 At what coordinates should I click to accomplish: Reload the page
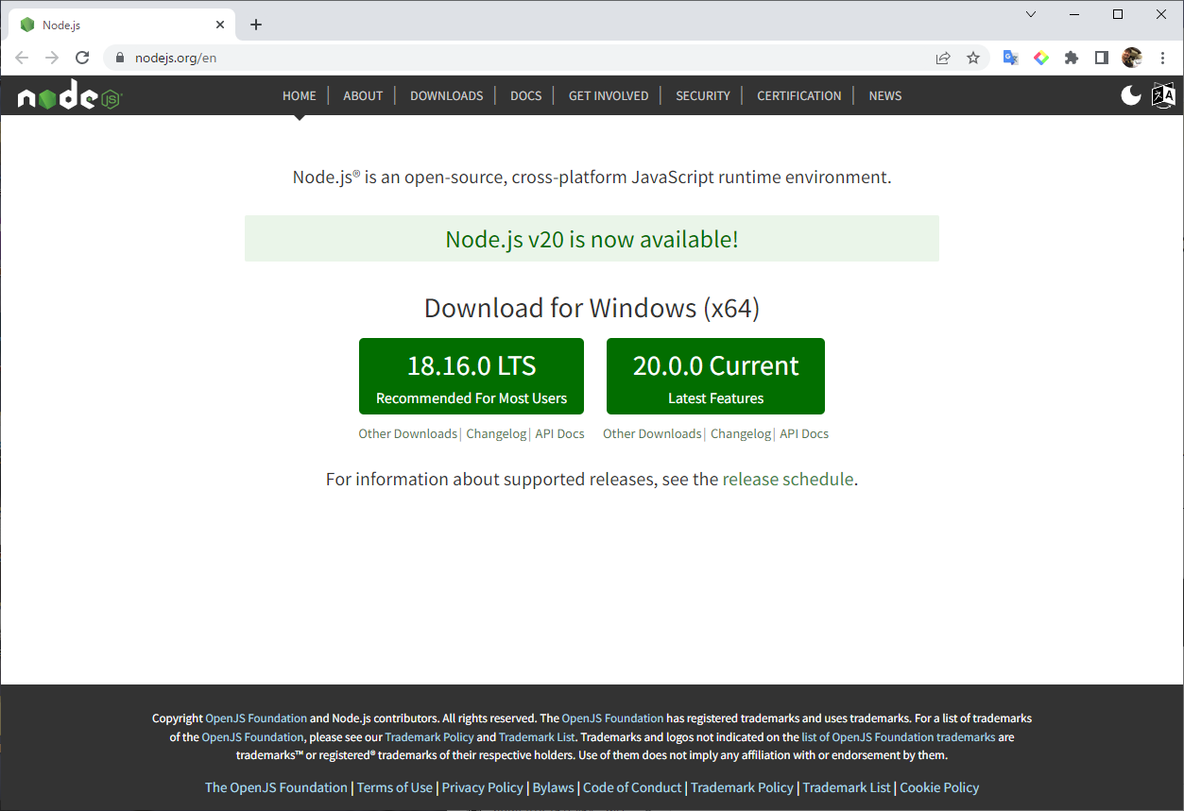pyautogui.click(x=82, y=58)
